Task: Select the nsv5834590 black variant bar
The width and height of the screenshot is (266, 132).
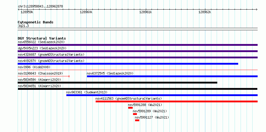Action: click(x=117, y=83)
